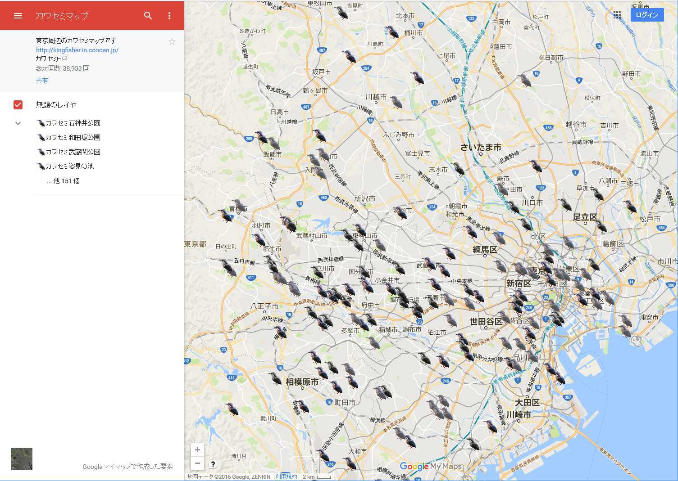Collapse the layer list chevron
The height and width of the screenshot is (481, 678).
pyautogui.click(x=18, y=123)
